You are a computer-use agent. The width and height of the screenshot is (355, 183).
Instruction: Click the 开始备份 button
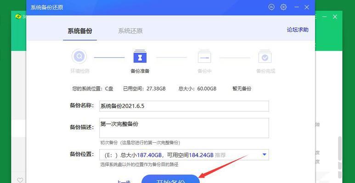[x=171, y=180]
